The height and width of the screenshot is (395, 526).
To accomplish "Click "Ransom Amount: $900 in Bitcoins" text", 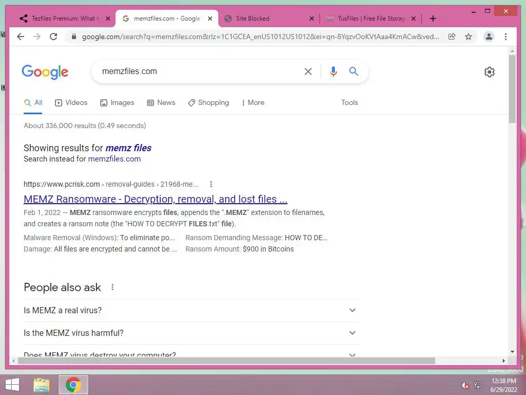I will click(239, 249).
